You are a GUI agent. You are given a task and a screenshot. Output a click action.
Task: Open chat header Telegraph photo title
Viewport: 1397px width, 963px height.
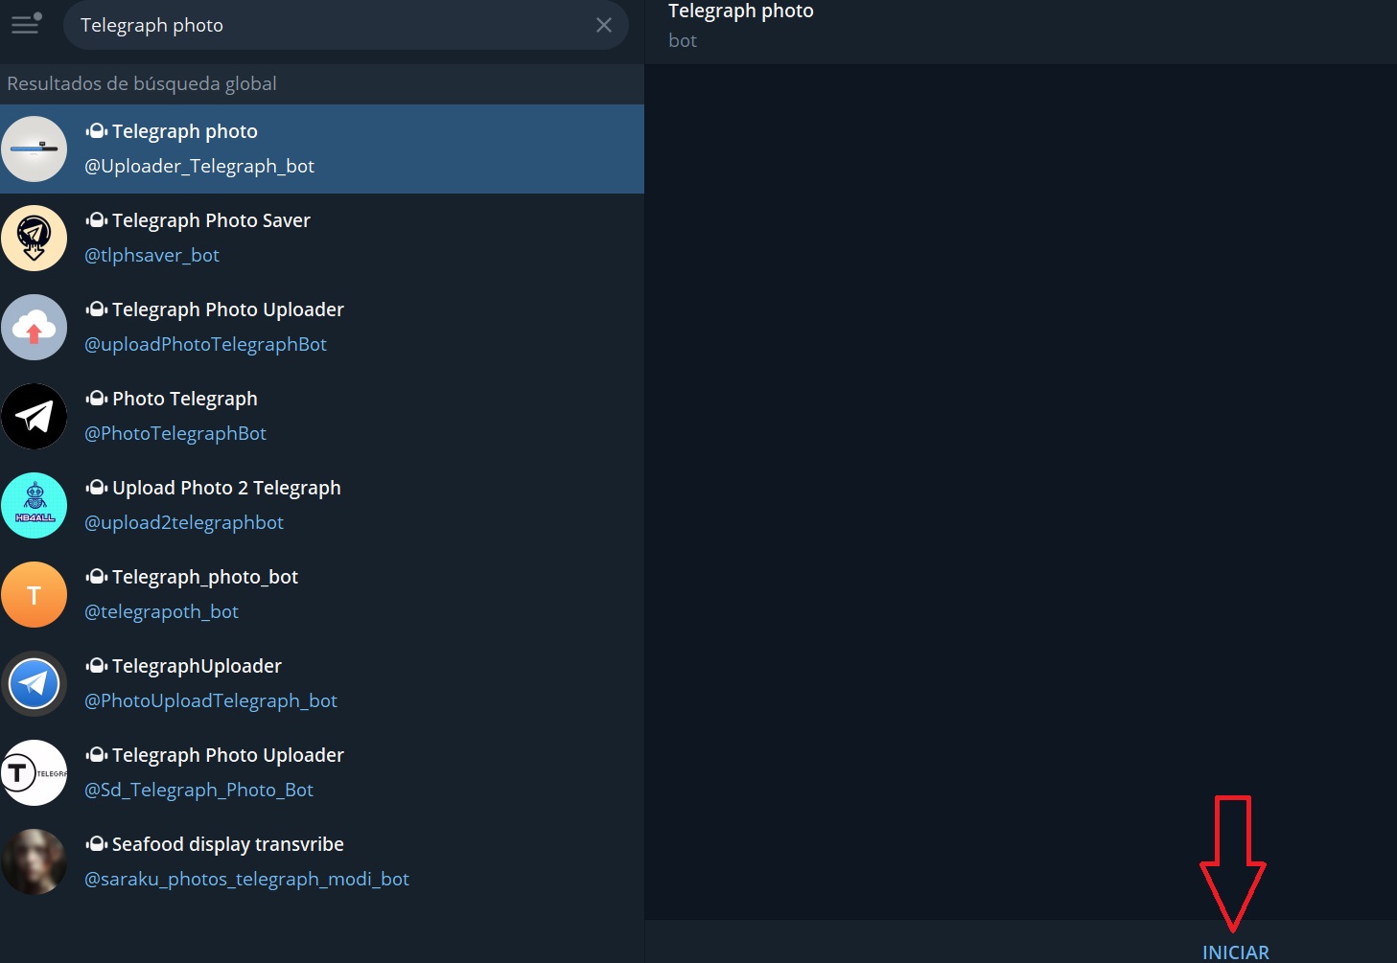pos(741,11)
